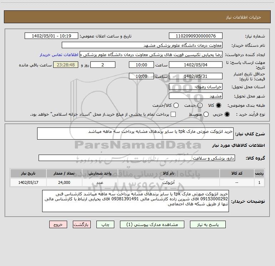Screen dimensions: 275x266
Task: Click the بازگشت back button
Action: [x=82, y=225]
